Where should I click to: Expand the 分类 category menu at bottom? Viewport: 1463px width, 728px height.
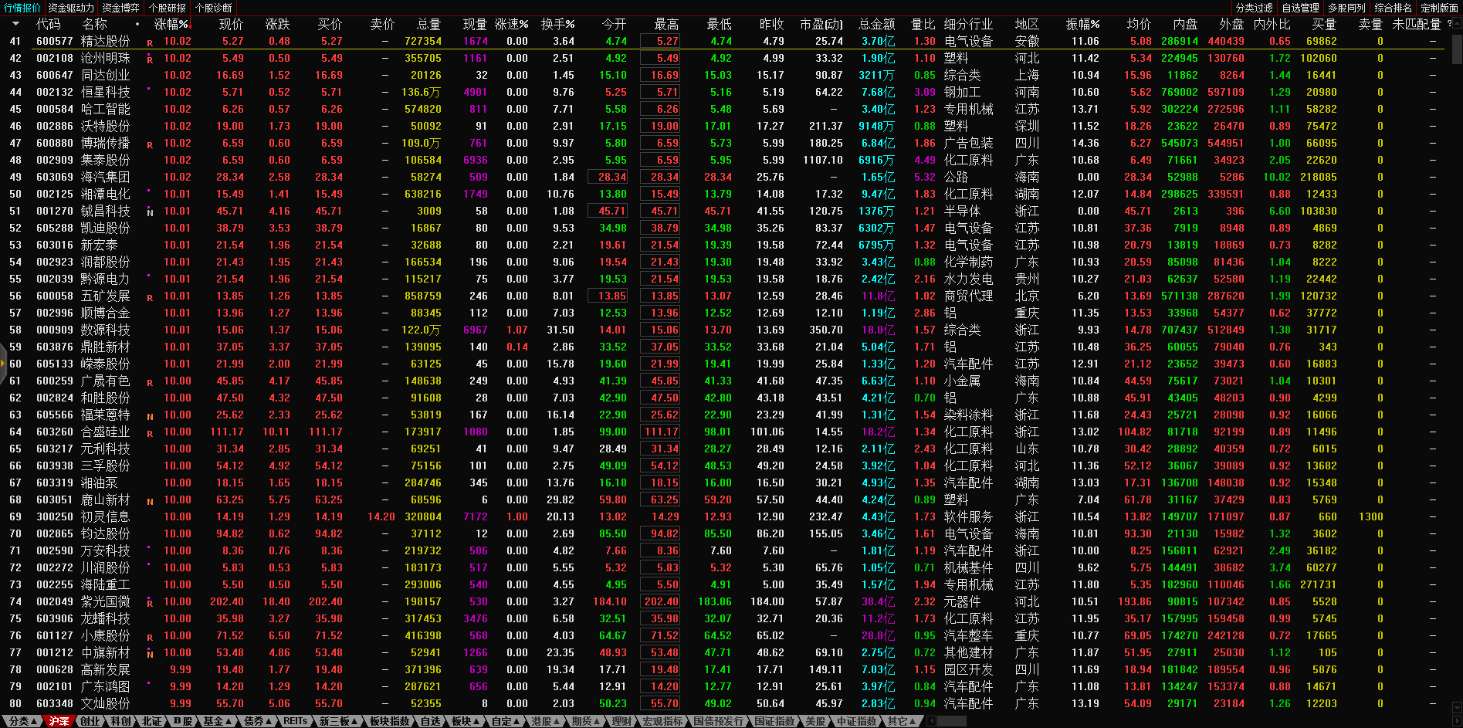(22, 721)
